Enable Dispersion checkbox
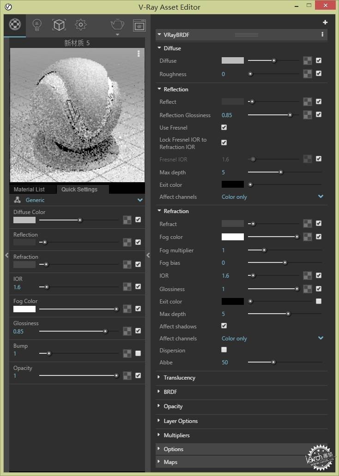This screenshot has height=476, width=339. click(x=224, y=350)
